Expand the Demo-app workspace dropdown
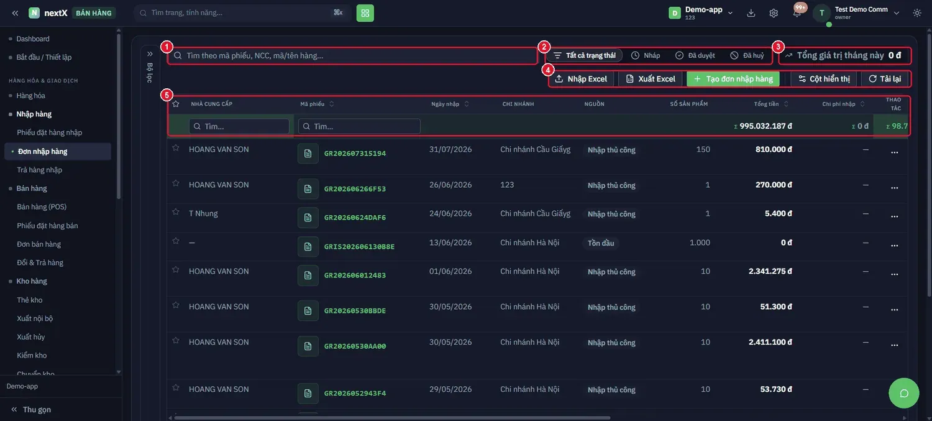This screenshot has height=421, width=932. click(701, 13)
